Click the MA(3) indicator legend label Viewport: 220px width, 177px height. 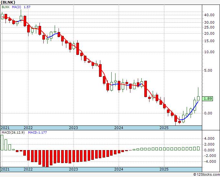point(16,7)
